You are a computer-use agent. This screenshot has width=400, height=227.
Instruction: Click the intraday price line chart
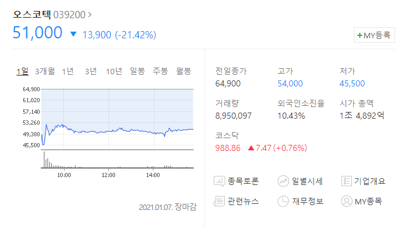point(118,119)
